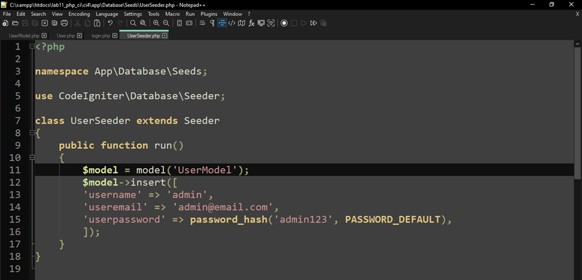582x280 pixels.
Task: Click the Close document toolbar icon
Action: 45,23
